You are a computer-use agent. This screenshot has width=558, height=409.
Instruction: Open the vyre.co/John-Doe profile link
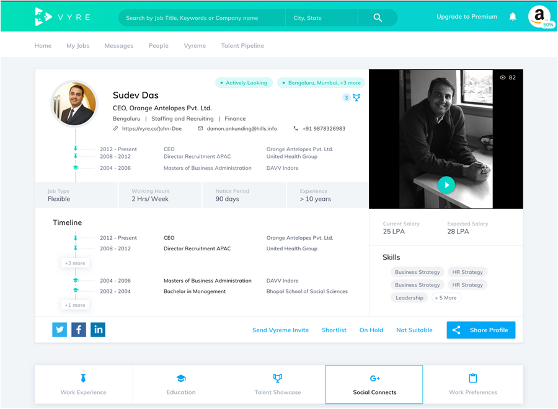pos(152,129)
